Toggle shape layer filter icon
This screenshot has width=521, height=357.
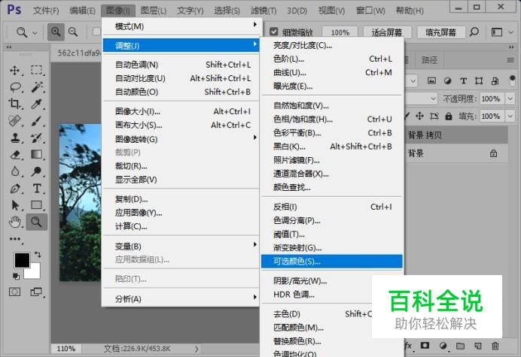[x=479, y=80]
